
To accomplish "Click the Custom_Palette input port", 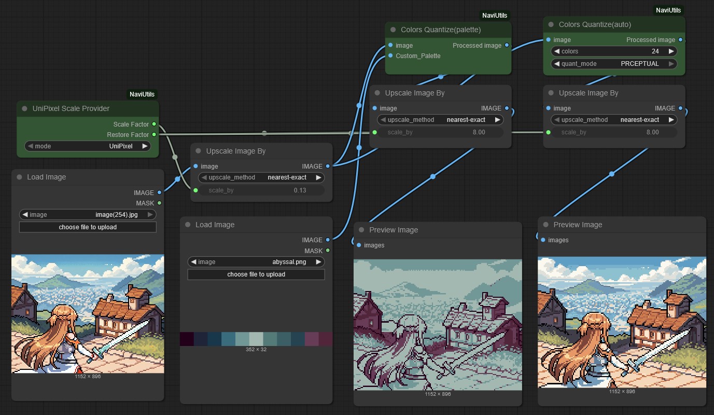I will [x=390, y=56].
